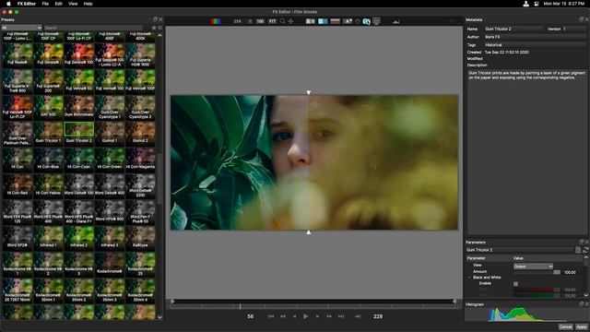This screenshot has width=590, height=332.
Task: Choose the Kallitype preset thumbnail
Action: point(140,238)
